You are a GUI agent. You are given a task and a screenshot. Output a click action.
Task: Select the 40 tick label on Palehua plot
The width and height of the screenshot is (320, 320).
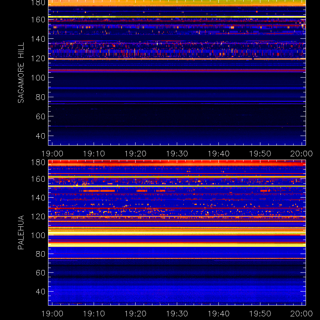40,292
